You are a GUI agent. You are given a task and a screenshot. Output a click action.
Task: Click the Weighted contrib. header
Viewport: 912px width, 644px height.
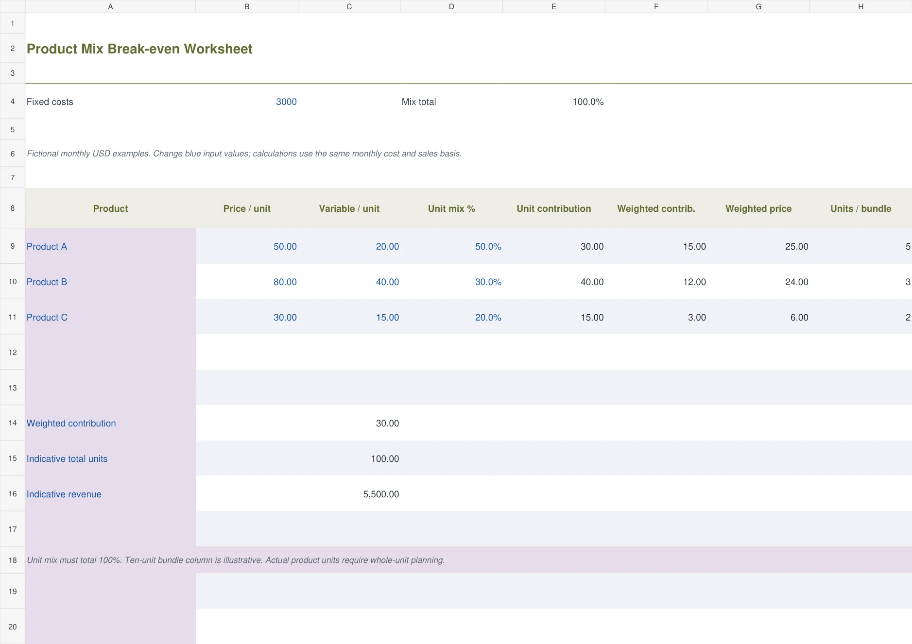[656, 208]
